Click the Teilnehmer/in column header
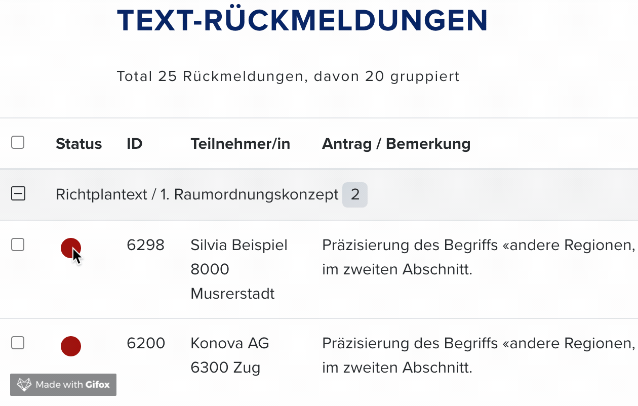Screen dimensions: 638x406 pyautogui.click(x=241, y=144)
